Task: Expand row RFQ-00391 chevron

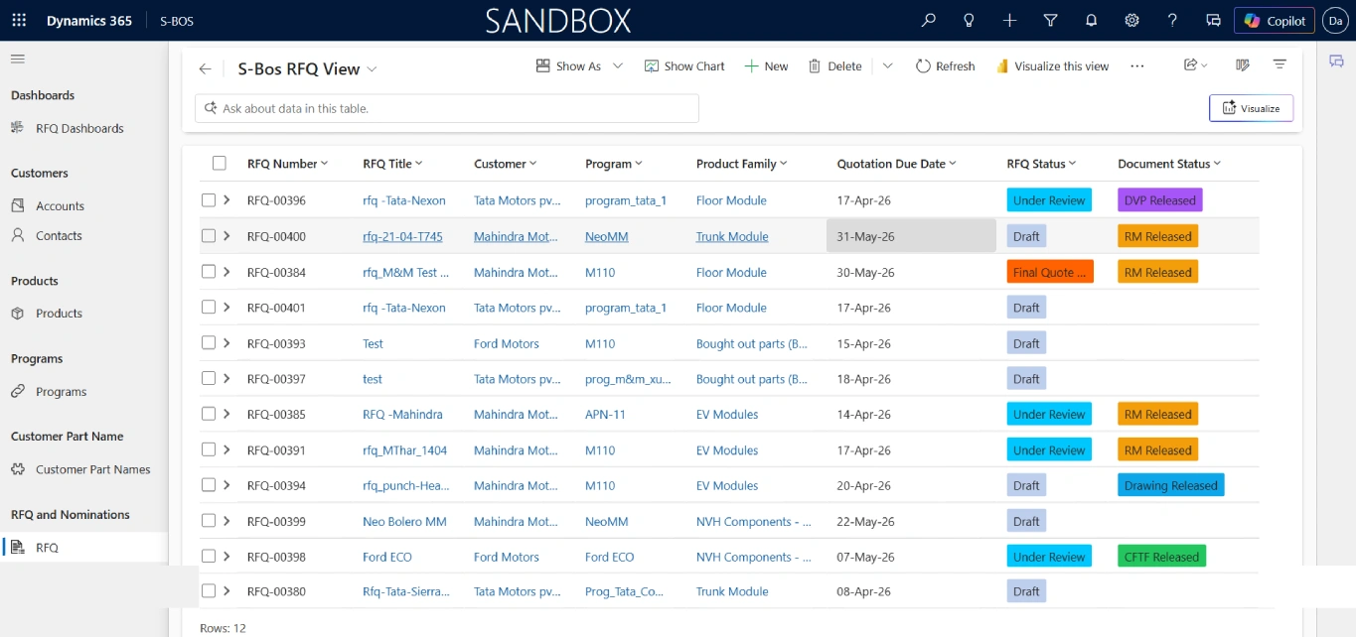Action: tap(226, 449)
